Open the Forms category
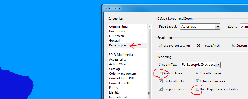Image resolution: width=248 pixels, height=99 pixels. 114,88
